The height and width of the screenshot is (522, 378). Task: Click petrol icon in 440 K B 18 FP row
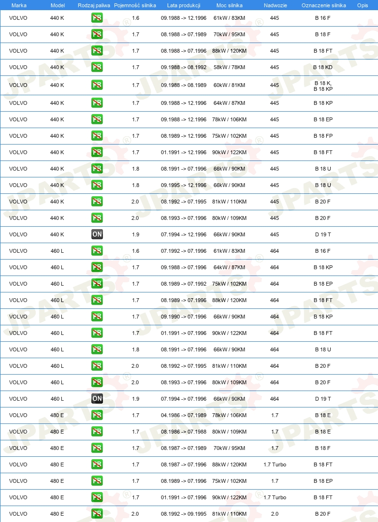click(x=97, y=136)
